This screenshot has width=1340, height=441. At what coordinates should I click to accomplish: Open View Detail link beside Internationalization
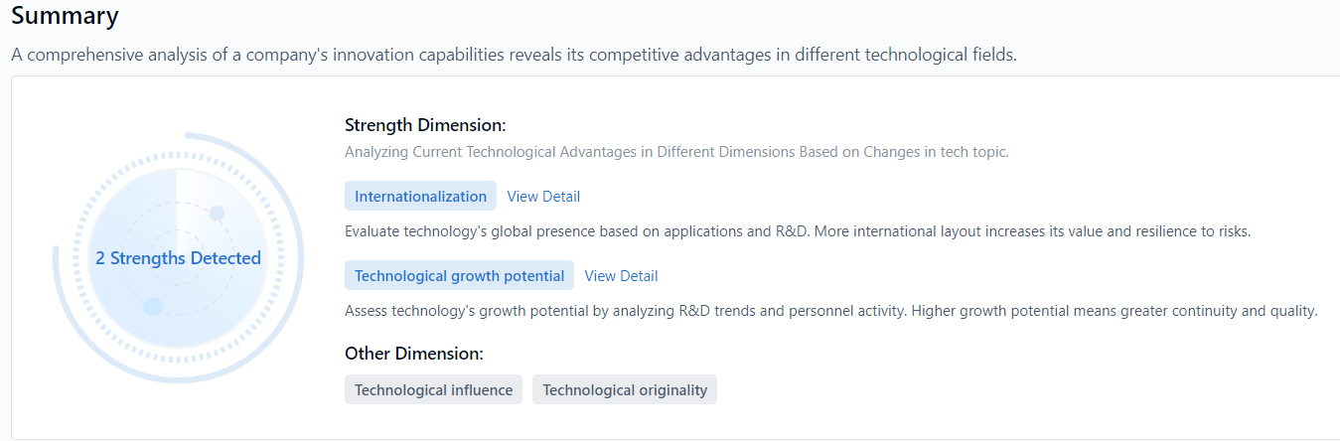[x=543, y=197]
